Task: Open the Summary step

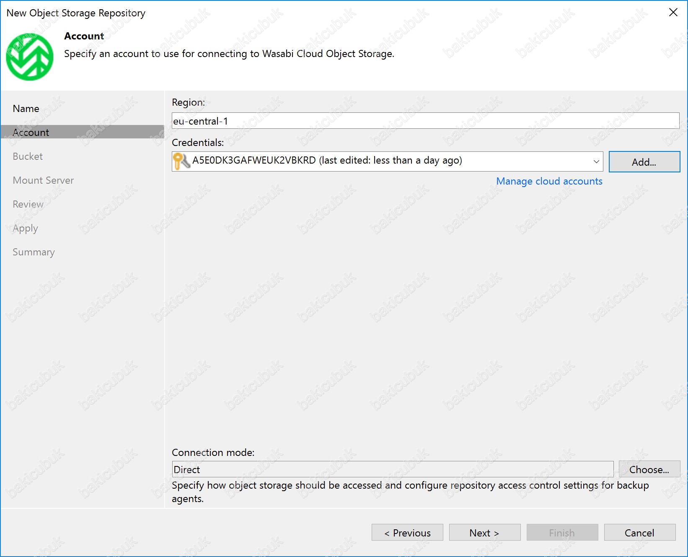Action: pos(34,252)
